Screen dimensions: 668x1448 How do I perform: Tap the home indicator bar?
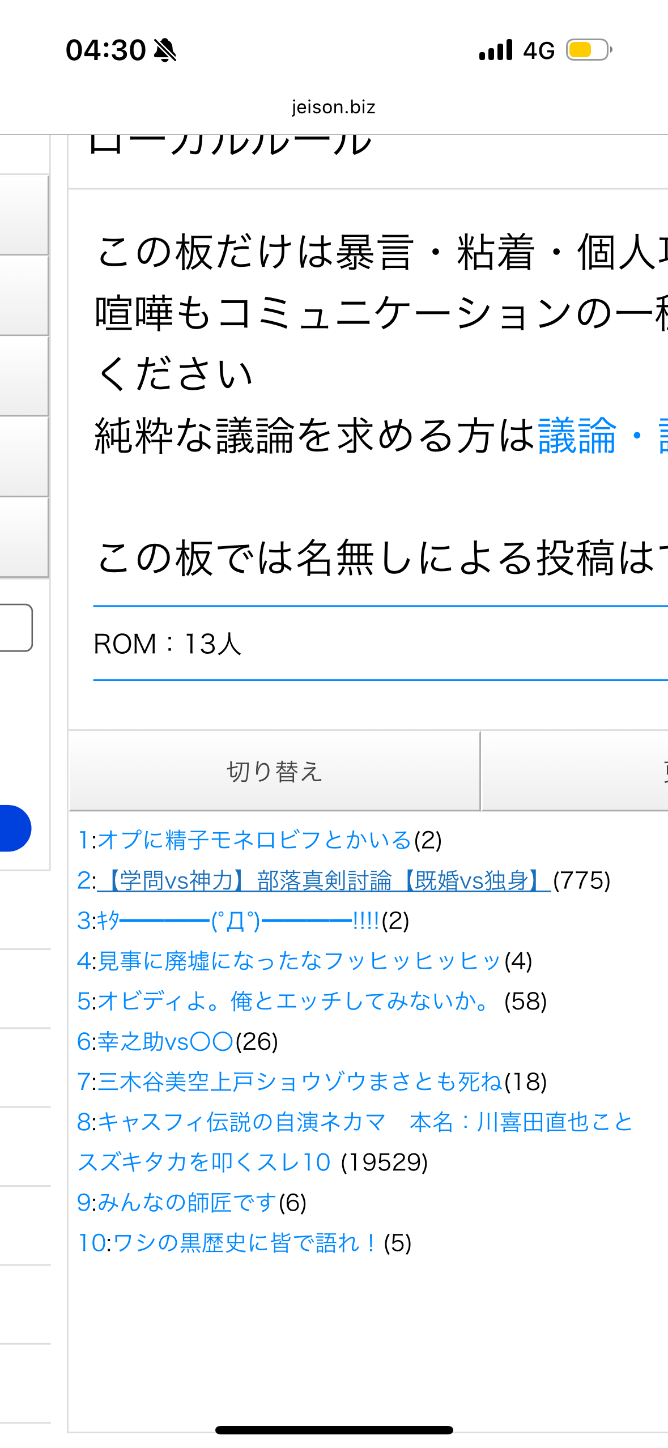click(334, 1430)
